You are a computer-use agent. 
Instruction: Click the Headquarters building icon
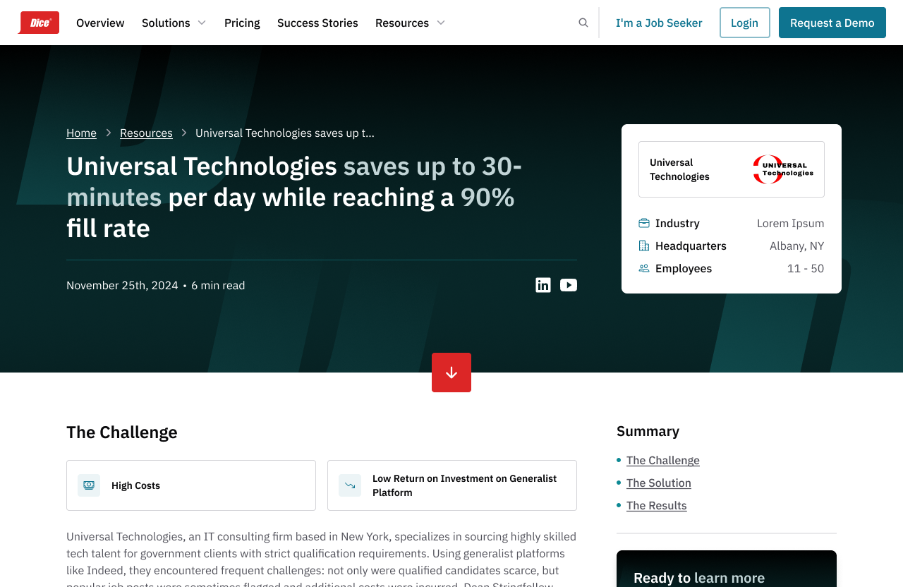pos(644,246)
